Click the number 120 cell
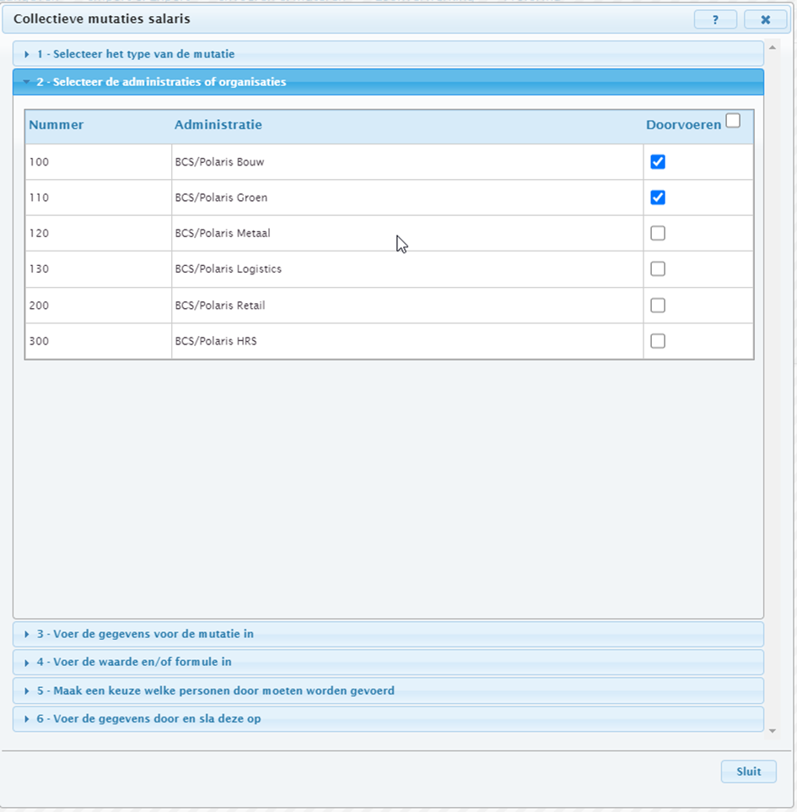The height and width of the screenshot is (812, 797). [99, 234]
